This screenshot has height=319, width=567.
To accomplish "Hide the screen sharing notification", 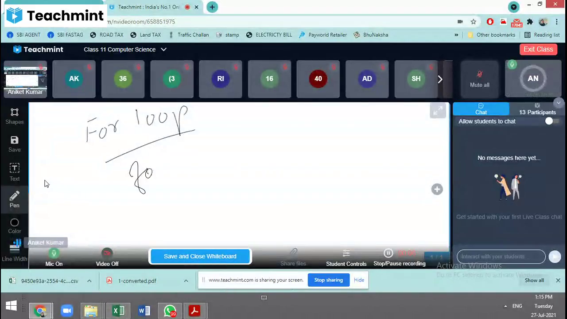I will [359, 280].
